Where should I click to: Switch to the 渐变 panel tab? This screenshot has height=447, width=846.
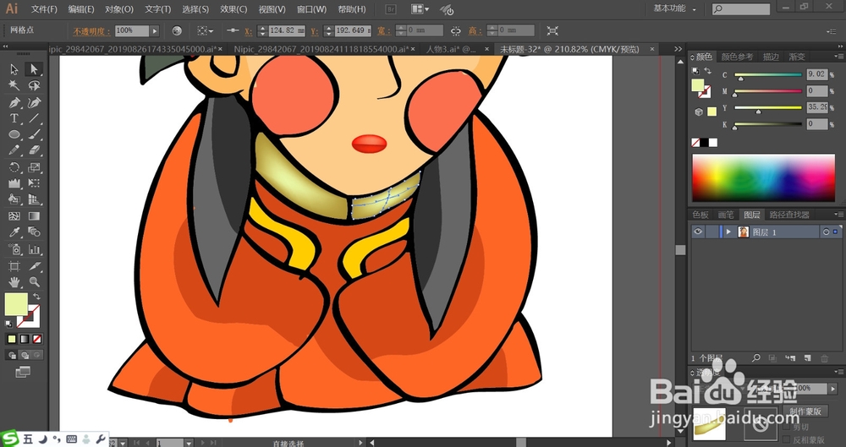tap(797, 57)
